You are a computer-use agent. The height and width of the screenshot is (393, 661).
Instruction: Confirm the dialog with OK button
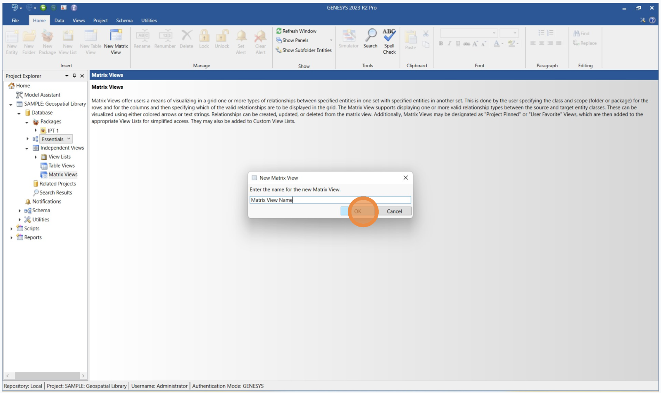[357, 211]
